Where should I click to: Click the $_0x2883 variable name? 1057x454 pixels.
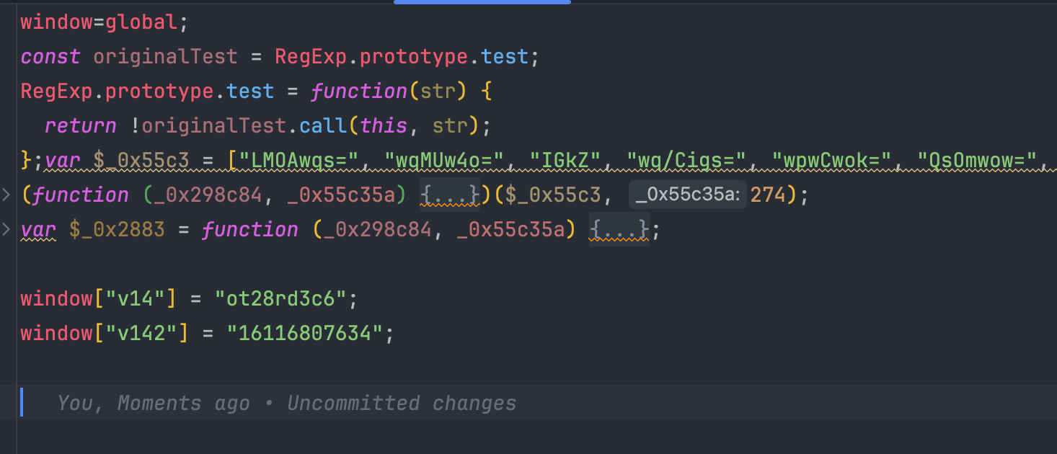(117, 229)
